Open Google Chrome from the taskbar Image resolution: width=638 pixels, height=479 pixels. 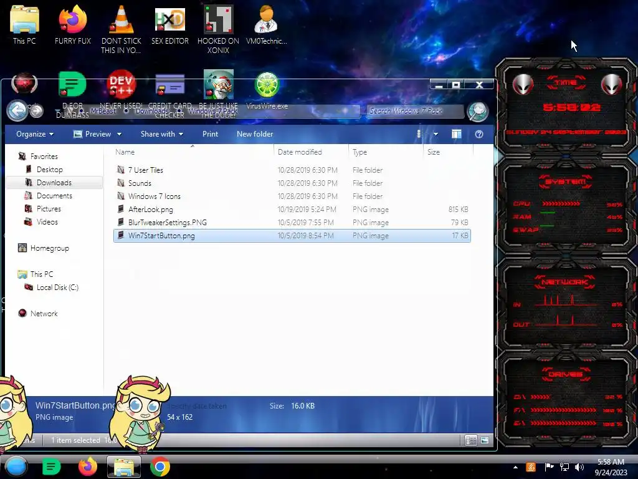(160, 467)
